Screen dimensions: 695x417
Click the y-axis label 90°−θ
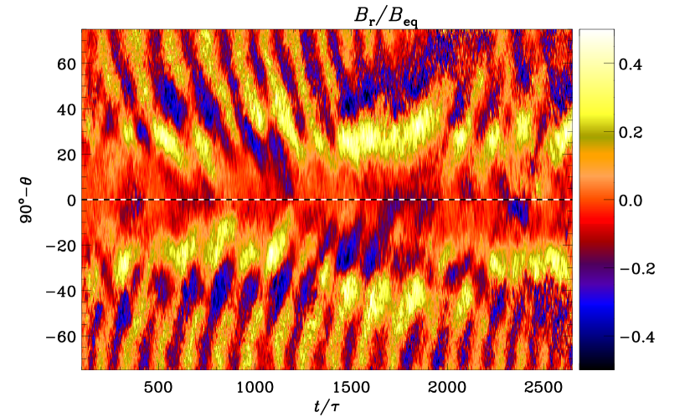click(28, 201)
